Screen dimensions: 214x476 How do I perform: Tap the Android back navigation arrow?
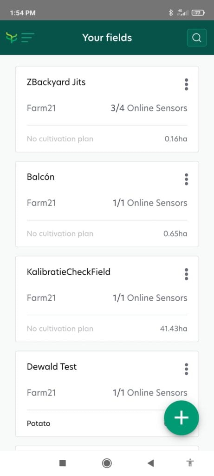pyautogui.click(x=151, y=463)
